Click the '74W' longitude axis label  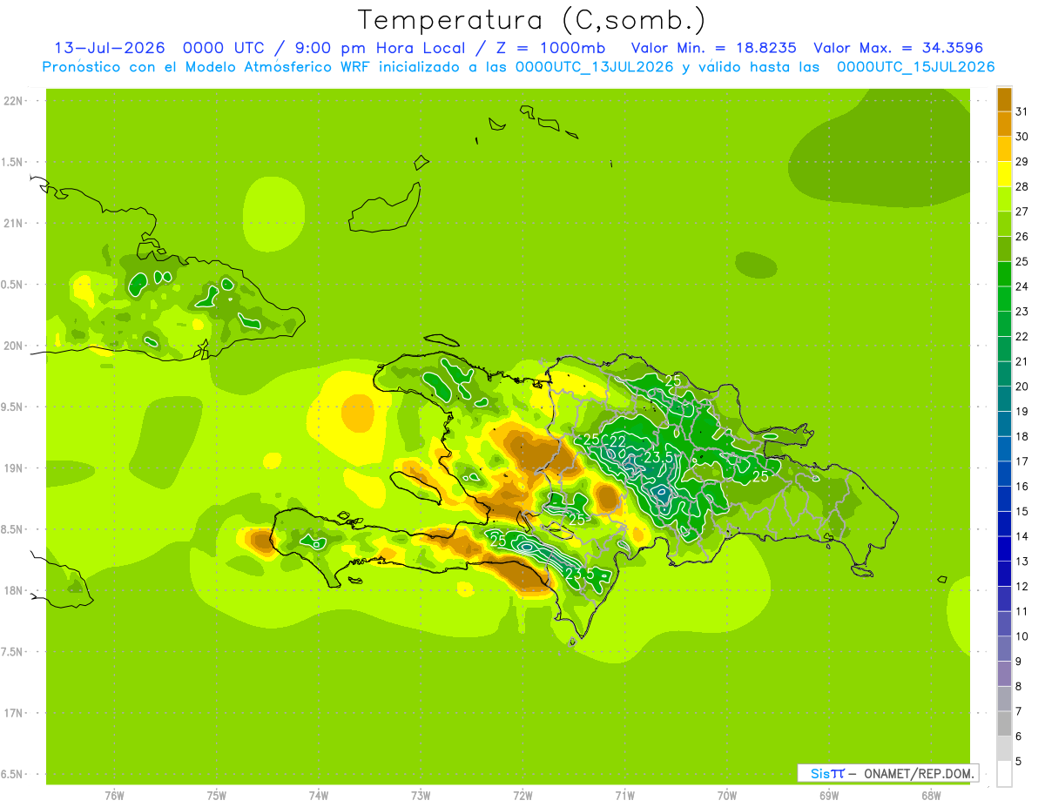pyautogui.click(x=319, y=796)
